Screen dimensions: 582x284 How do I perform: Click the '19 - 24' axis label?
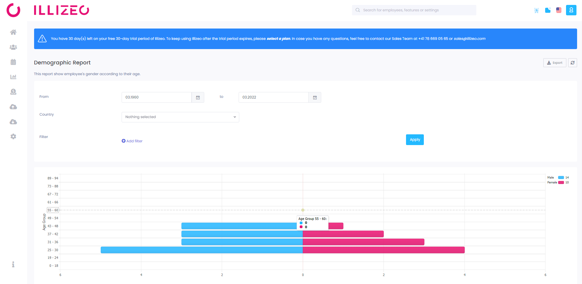point(53,258)
